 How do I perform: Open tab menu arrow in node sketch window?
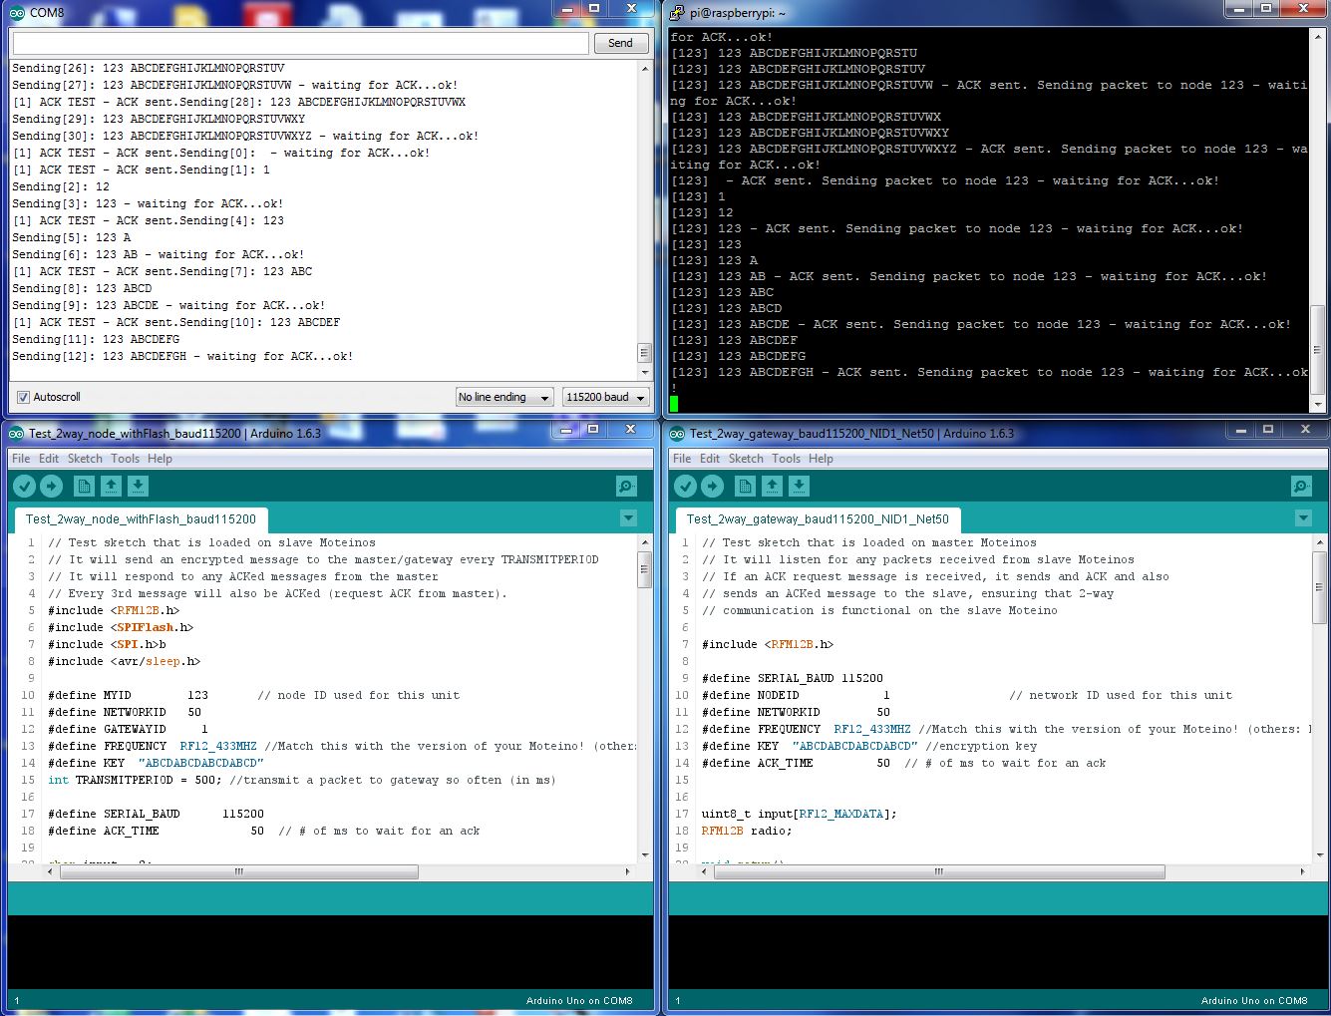[x=628, y=518]
